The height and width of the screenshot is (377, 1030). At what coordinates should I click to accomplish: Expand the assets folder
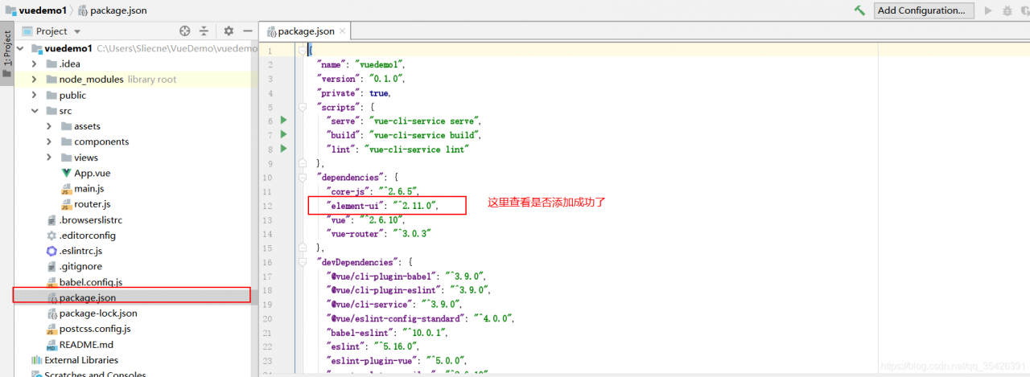coord(49,126)
